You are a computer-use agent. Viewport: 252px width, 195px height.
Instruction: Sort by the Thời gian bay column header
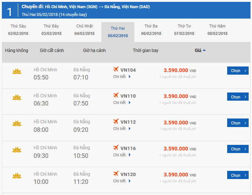(x=146, y=51)
